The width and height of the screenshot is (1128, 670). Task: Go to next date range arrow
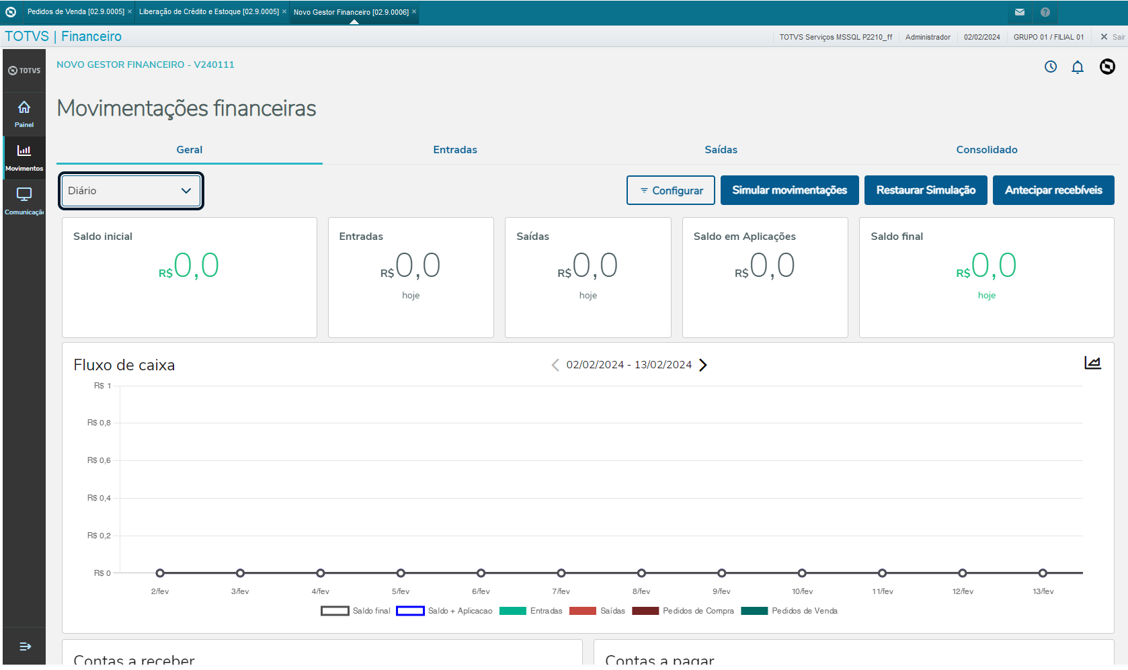(x=703, y=365)
